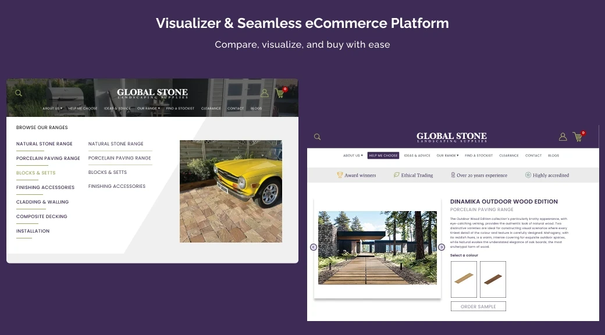
Task: Click the yellow car paving photo
Action: pos(231,191)
